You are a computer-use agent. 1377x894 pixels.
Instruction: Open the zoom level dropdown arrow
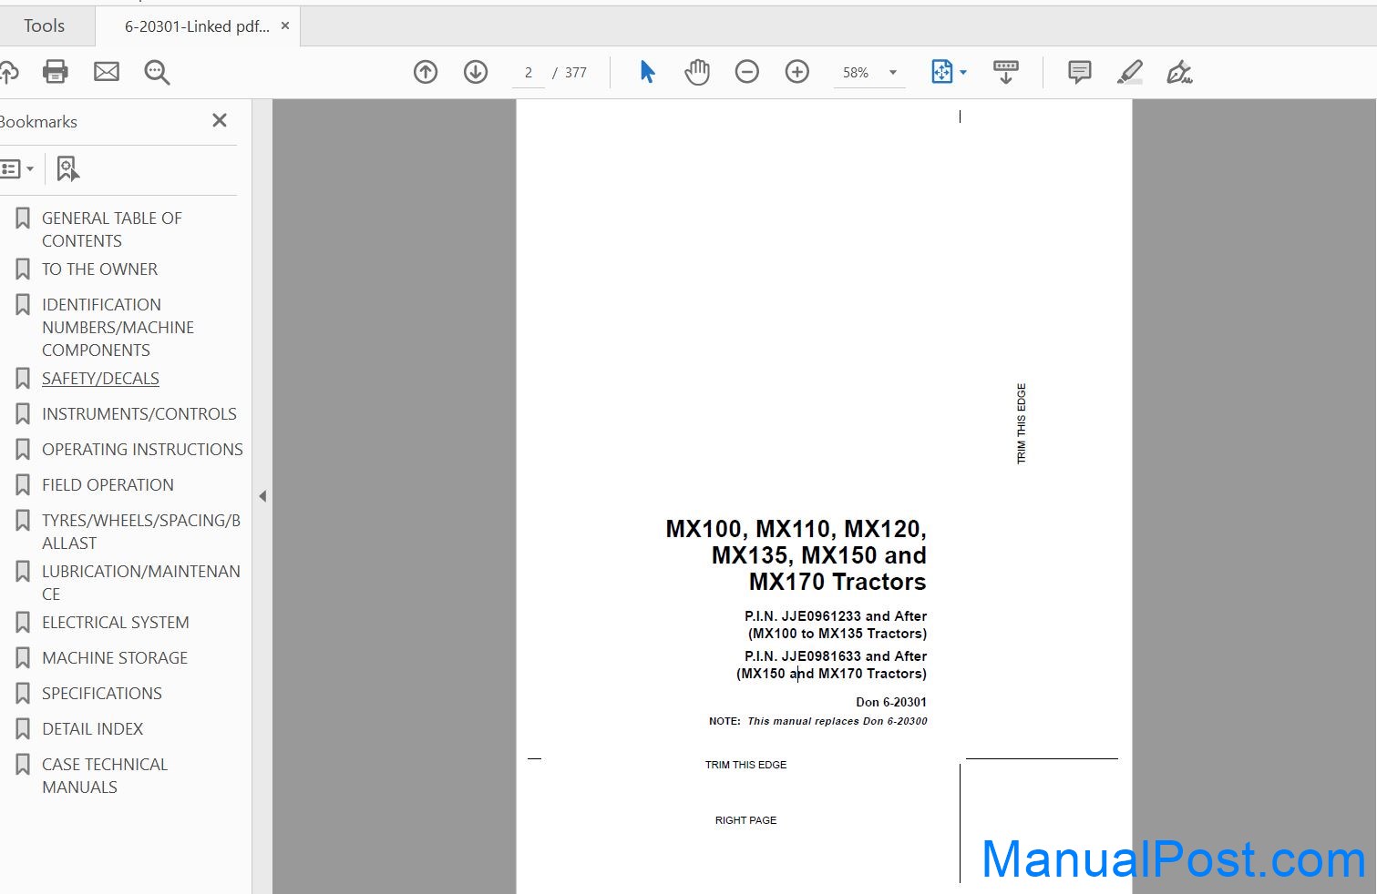click(893, 73)
